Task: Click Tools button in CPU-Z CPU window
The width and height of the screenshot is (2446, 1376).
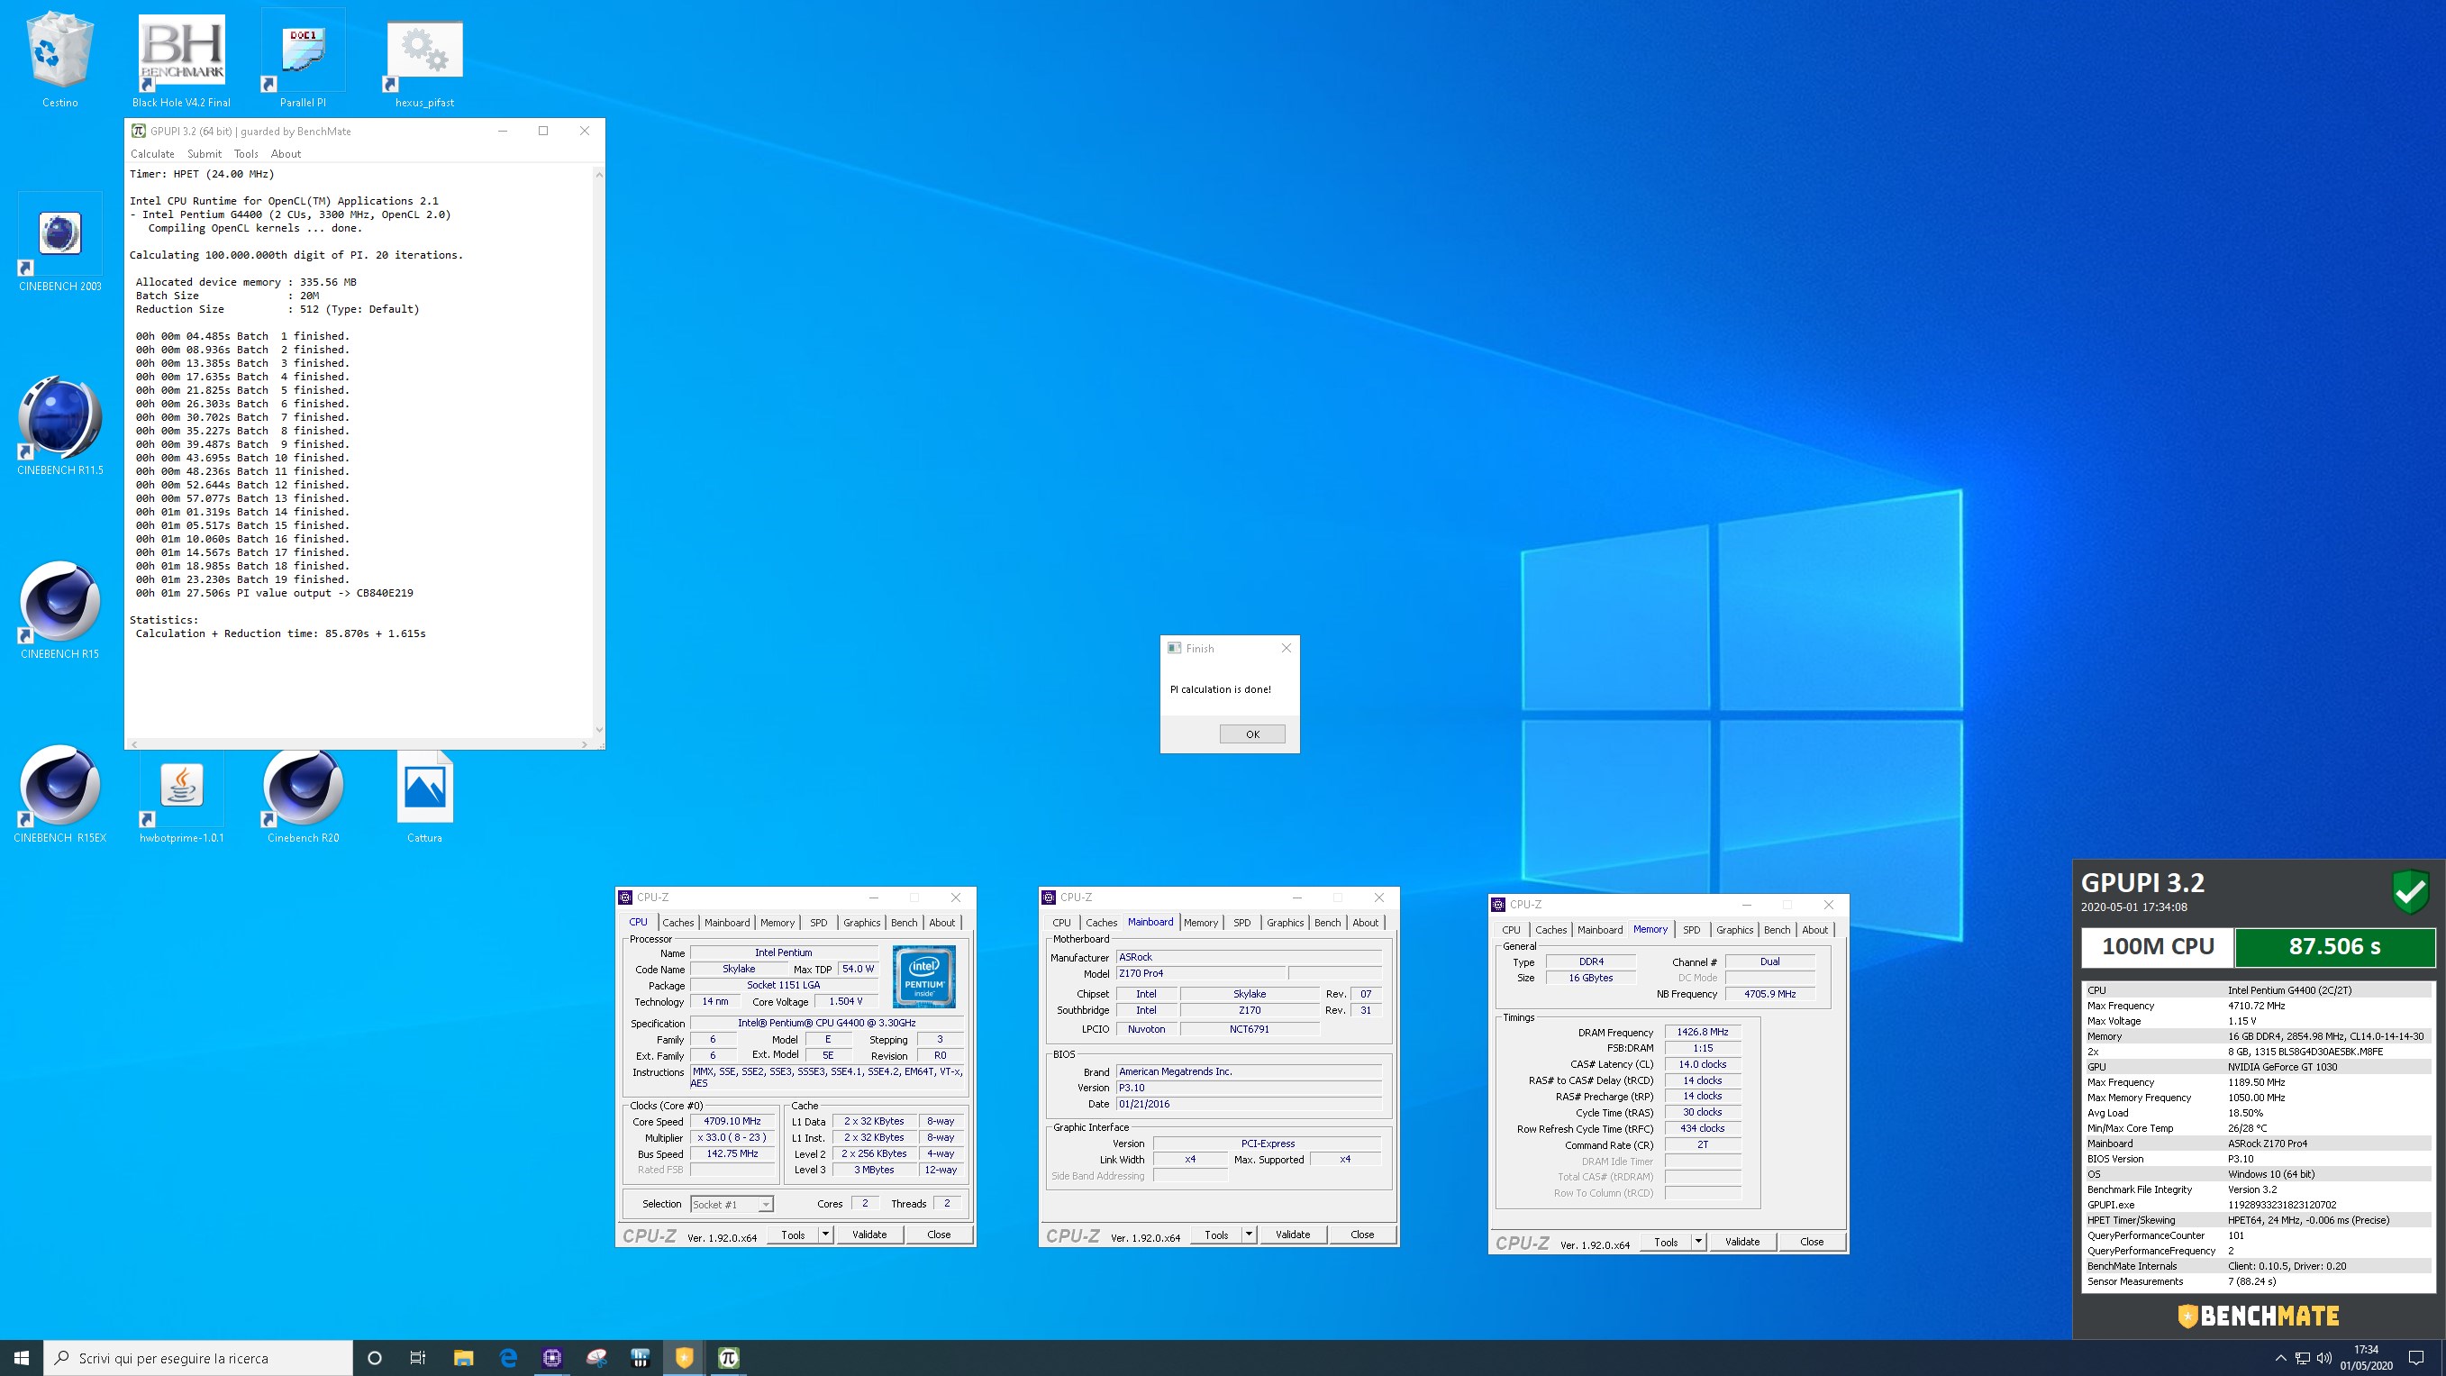Action: point(793,1235)
